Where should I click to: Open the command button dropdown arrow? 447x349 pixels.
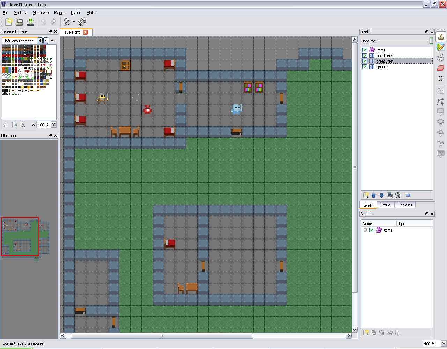[74, 22]
